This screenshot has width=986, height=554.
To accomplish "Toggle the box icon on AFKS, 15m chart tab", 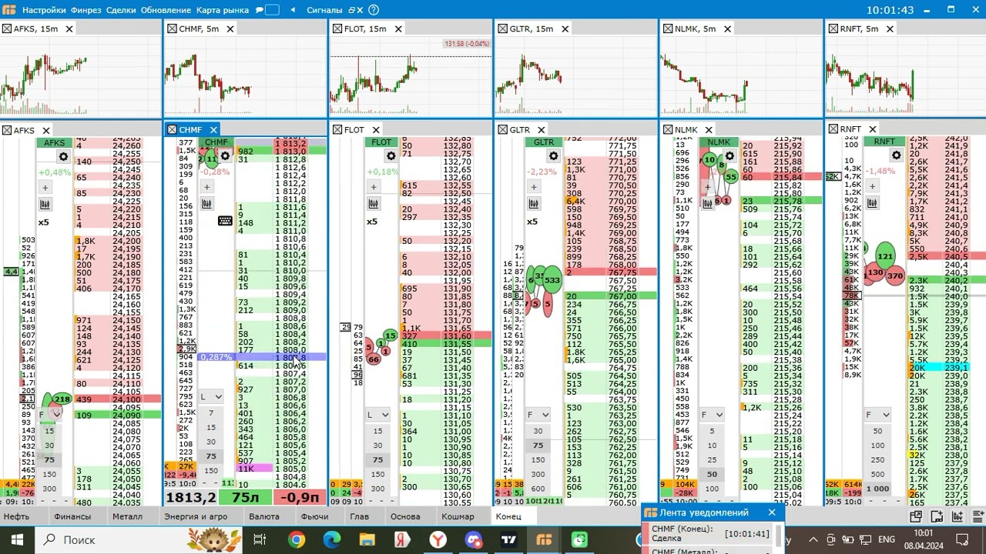I will pos(7,28).
